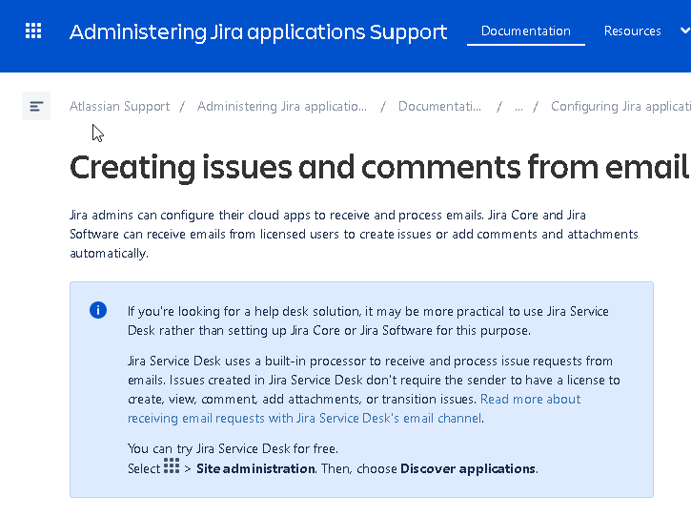The image size is (691, 517).
Task: Open the Documentation tab
Action: click(526, 31)
